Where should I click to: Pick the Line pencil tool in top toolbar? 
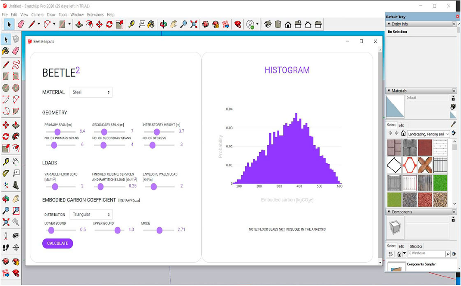pyautogui.click(x=31, y=24)
